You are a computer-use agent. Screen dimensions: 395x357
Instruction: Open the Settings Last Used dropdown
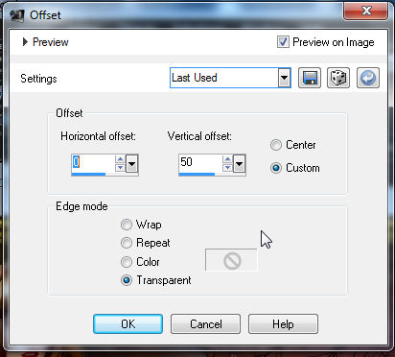[284, 78]
